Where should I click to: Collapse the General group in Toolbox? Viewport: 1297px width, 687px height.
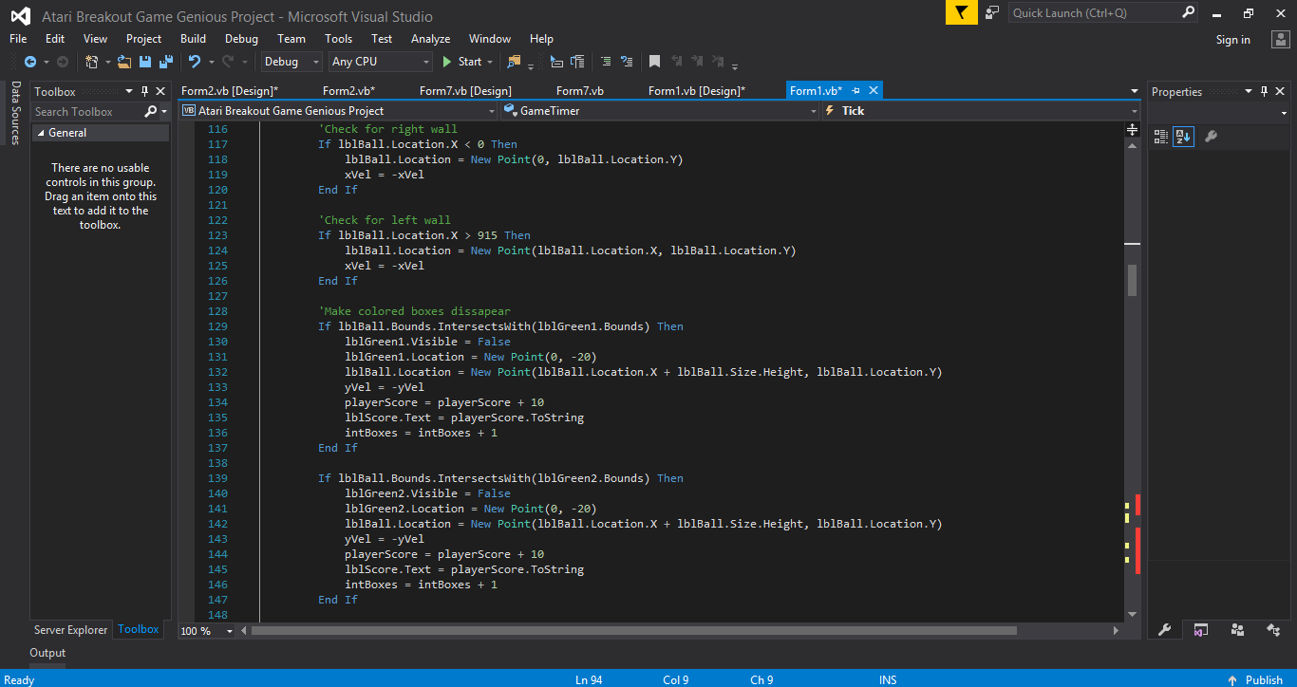(40, 134)
